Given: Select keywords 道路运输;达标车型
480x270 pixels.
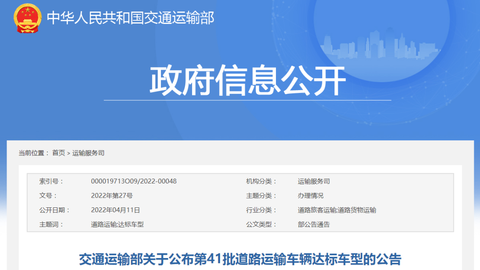Looking at the screenshot, I should point(117,224).
